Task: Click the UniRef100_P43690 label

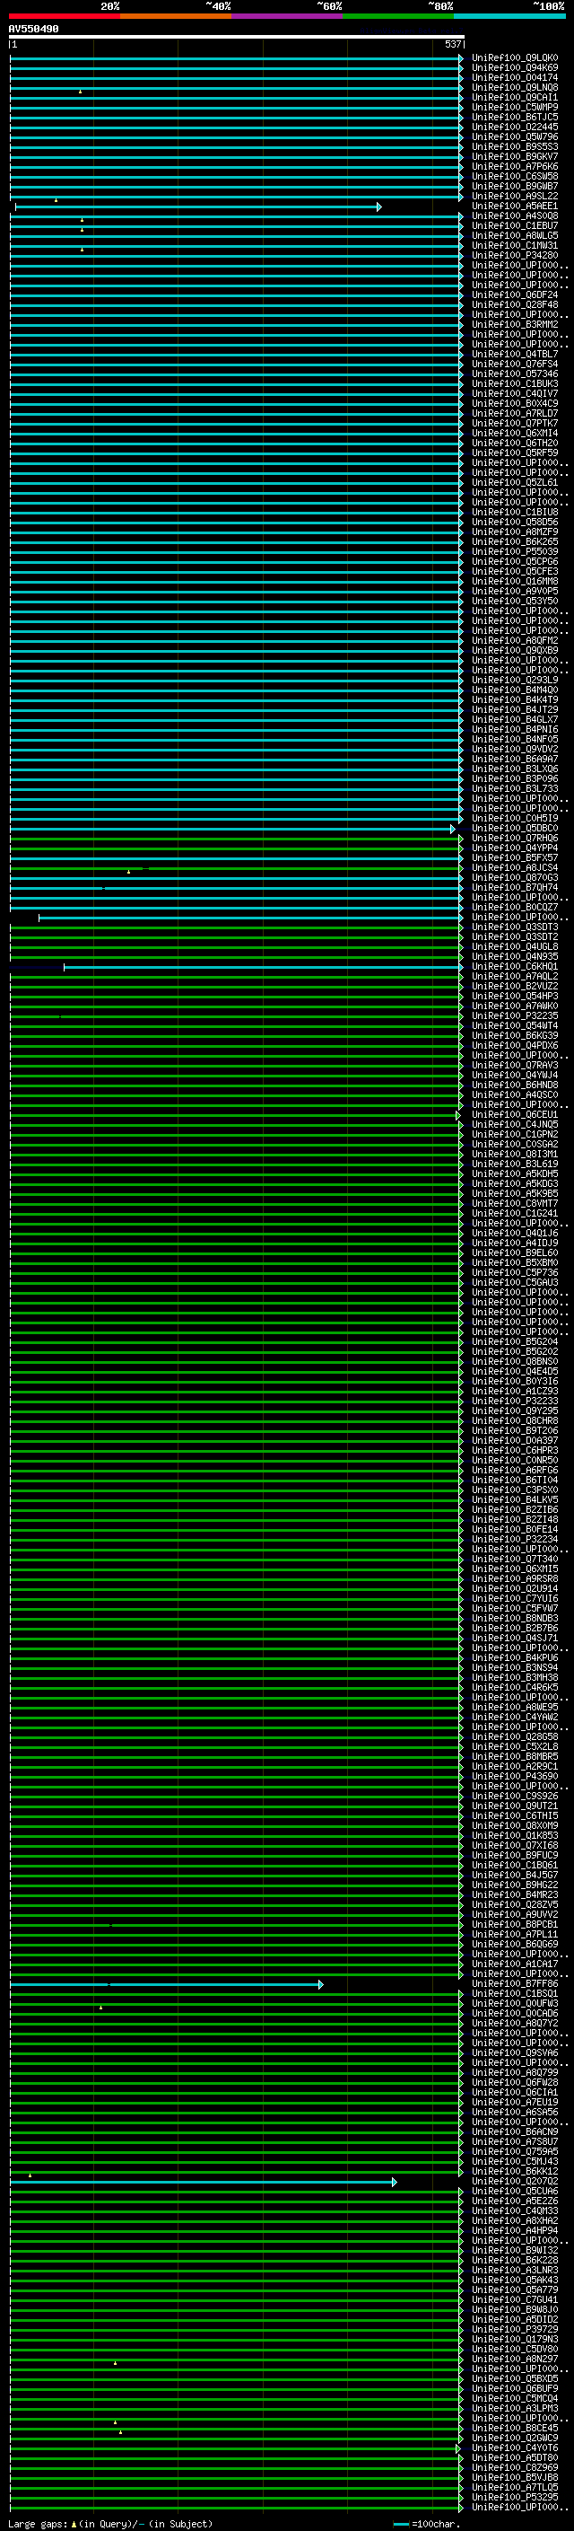Action: [x=514, y=1777]
